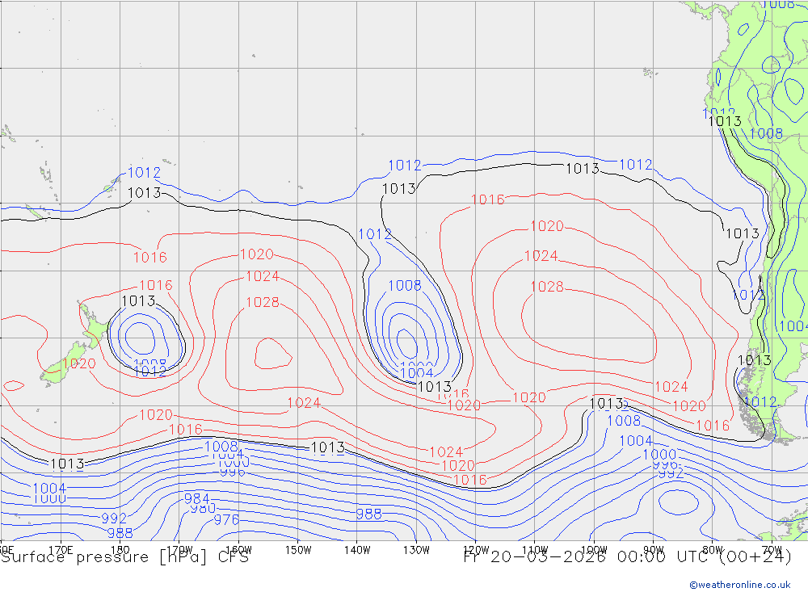Click the 1028 label near 110W

tap(547, 287)
